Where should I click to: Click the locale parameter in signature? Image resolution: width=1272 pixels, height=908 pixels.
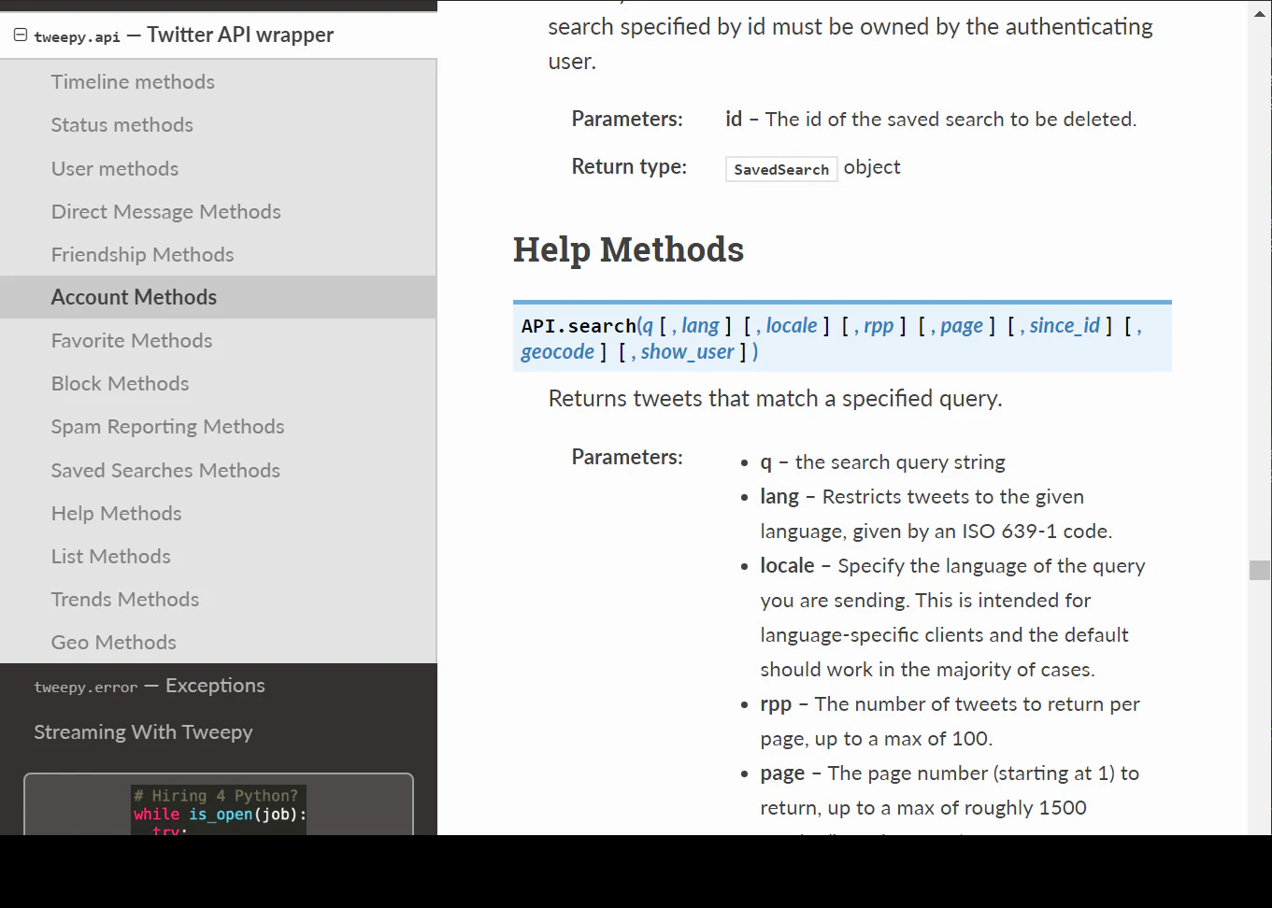pos(792,326)
